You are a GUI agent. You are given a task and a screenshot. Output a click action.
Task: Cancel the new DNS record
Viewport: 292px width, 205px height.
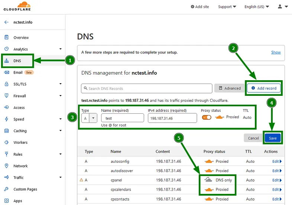(253, 138)
